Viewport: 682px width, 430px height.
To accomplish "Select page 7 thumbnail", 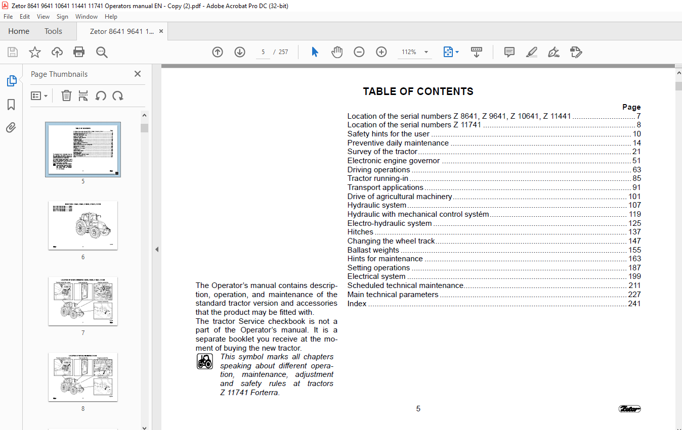I will (x=83, y=301).
